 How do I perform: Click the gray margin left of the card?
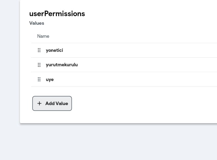coord(10,62)
